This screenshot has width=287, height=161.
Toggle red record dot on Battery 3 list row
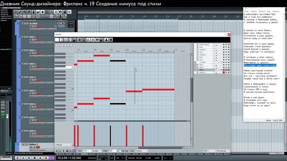click(x=224, y=72)
